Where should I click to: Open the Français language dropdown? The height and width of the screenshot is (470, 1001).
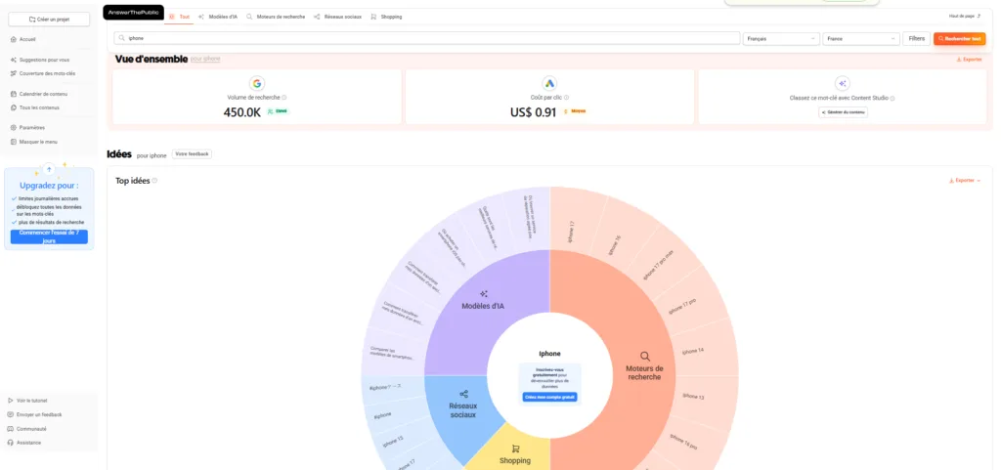pos(781,39)
